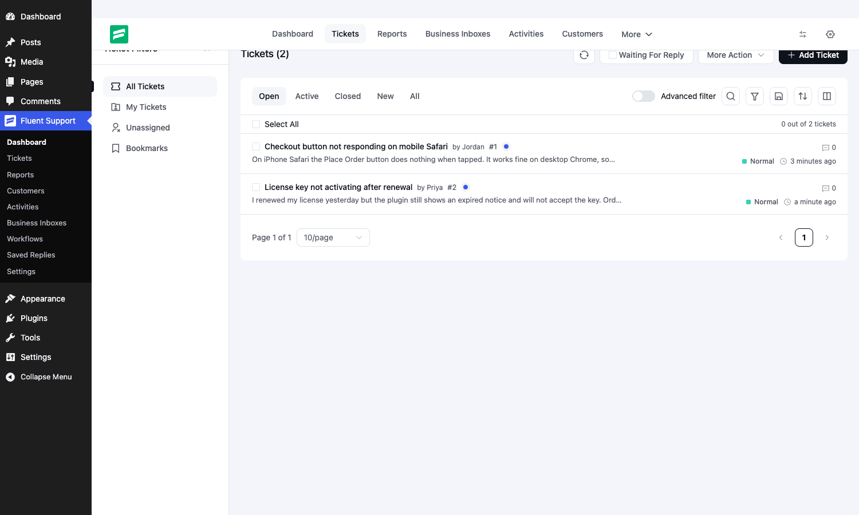Toggle the Advanced filter switch
Image resolution: width=859 pixels, height=515 pixels.
(644, 96)
